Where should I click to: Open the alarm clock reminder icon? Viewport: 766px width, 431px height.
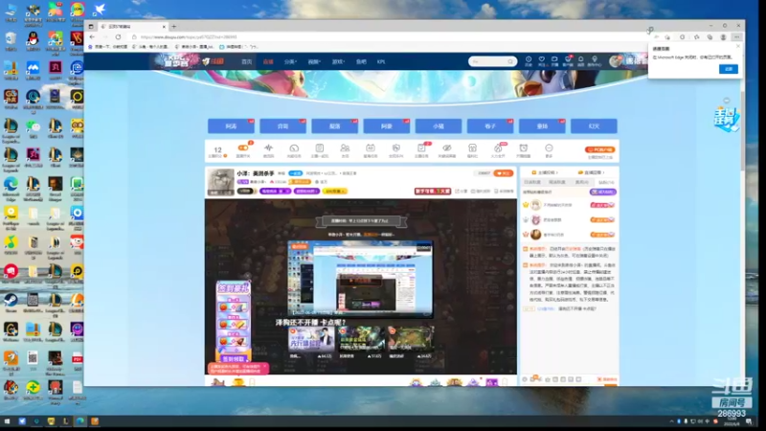click(x=523, y=150)
